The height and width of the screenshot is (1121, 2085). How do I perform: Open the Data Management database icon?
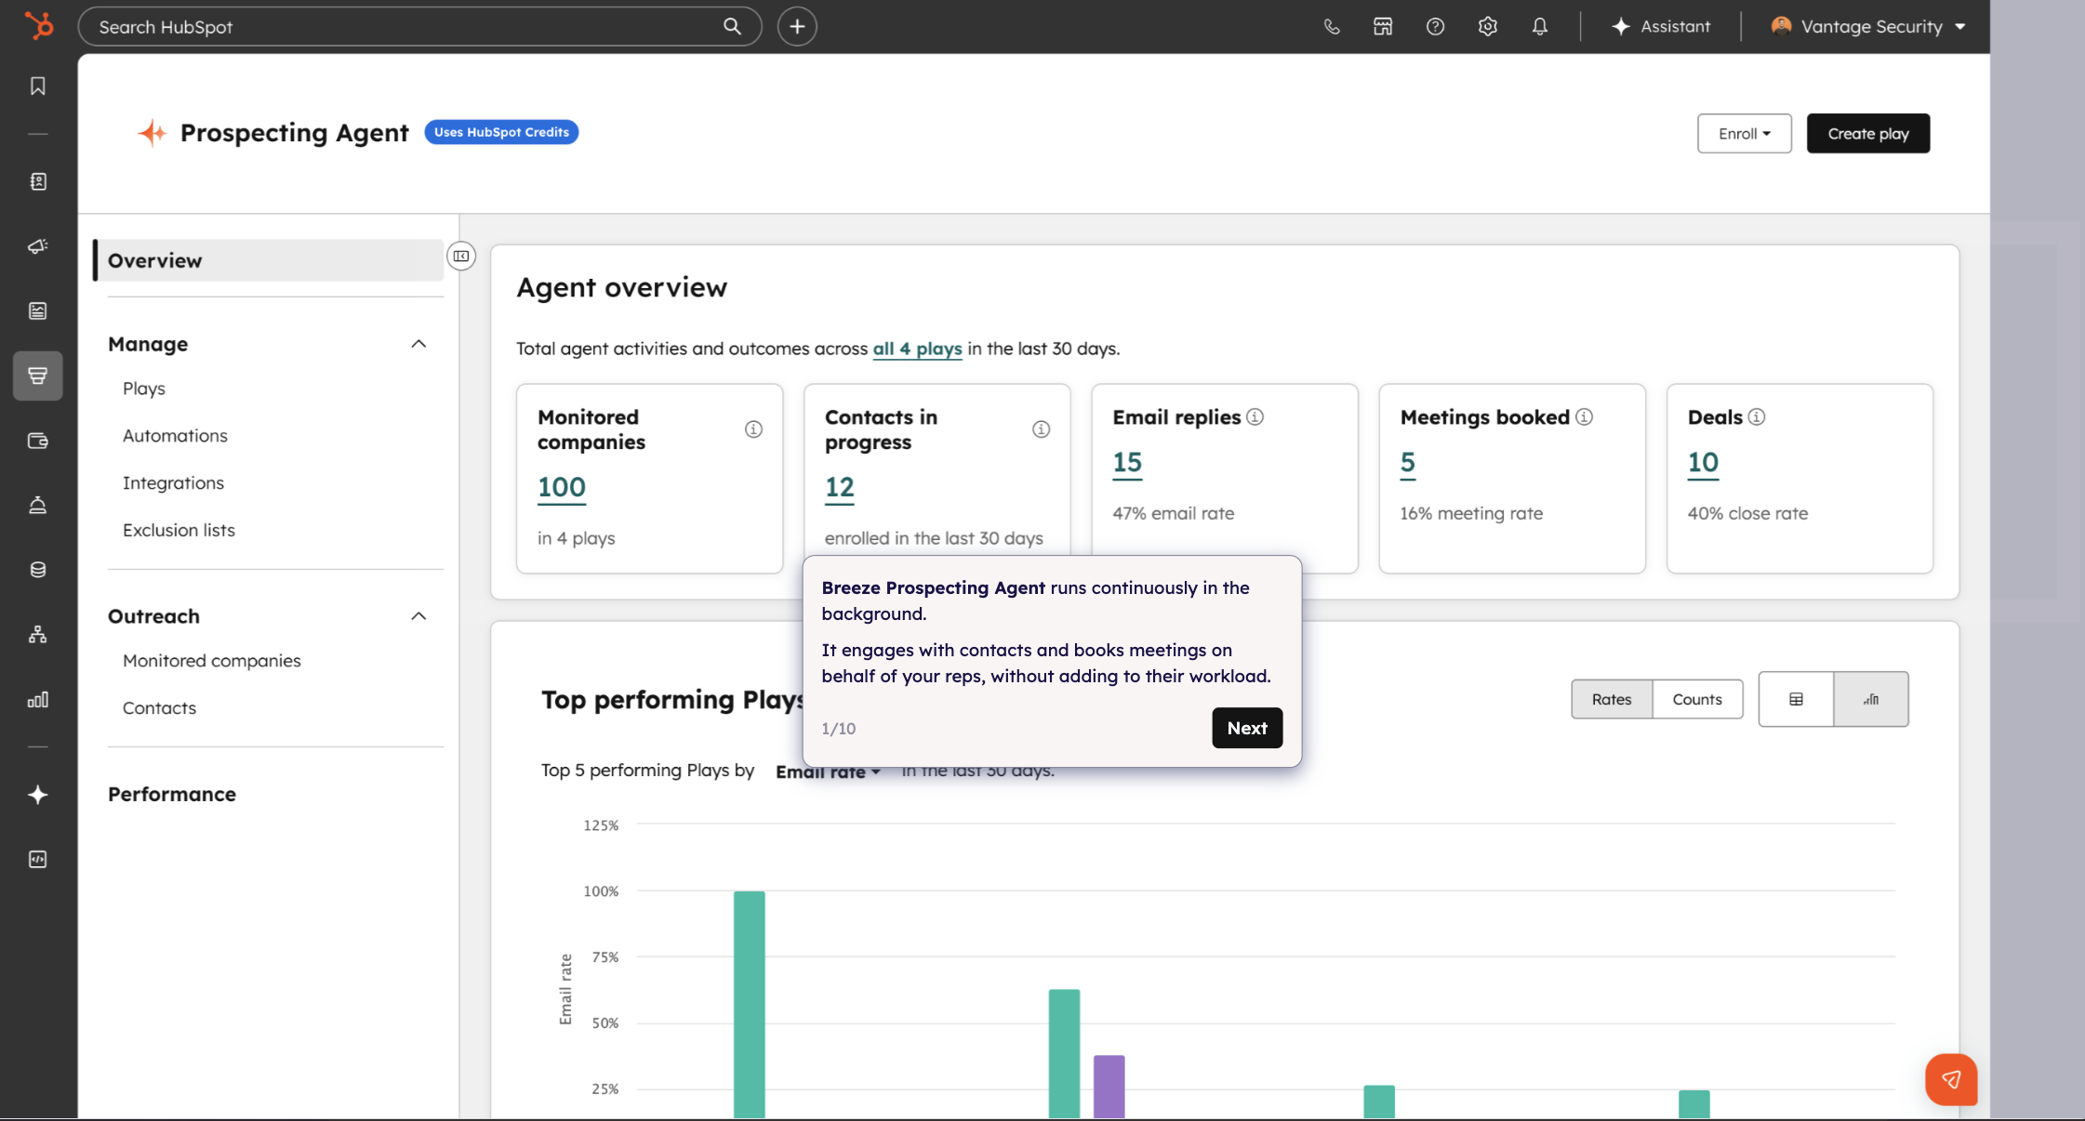coord(38,570)
